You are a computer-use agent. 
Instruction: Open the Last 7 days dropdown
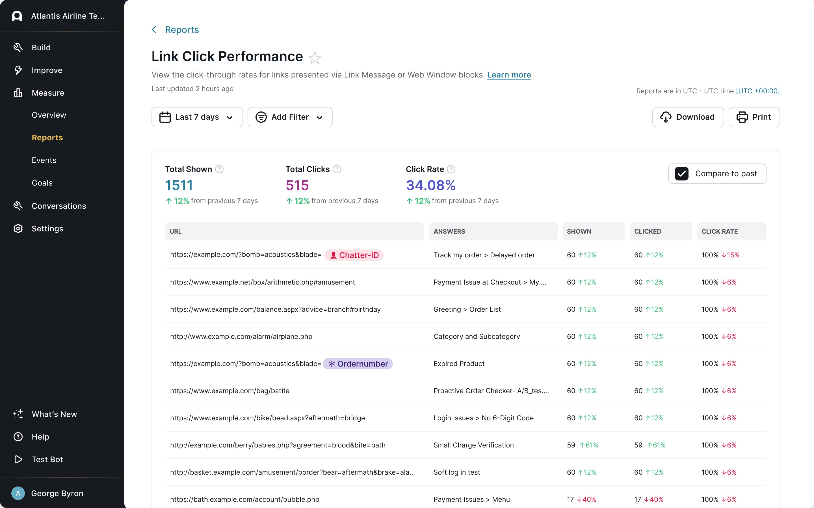click(x=197, y=117)
